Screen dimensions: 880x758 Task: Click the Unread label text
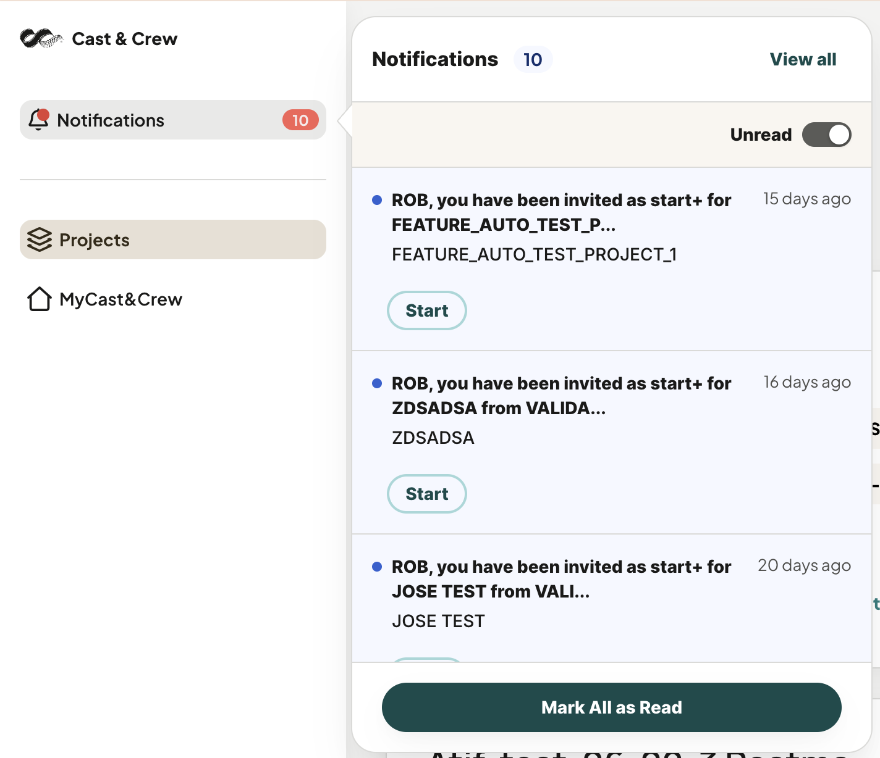tap(761, 135)
